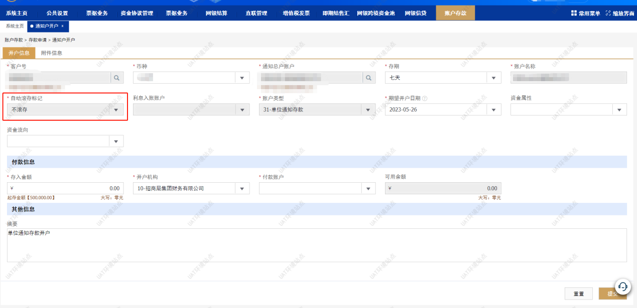Click the 缩放界面 fullscreen icon
The height and width of the screenshot is (308, 637).
(608, 14)
